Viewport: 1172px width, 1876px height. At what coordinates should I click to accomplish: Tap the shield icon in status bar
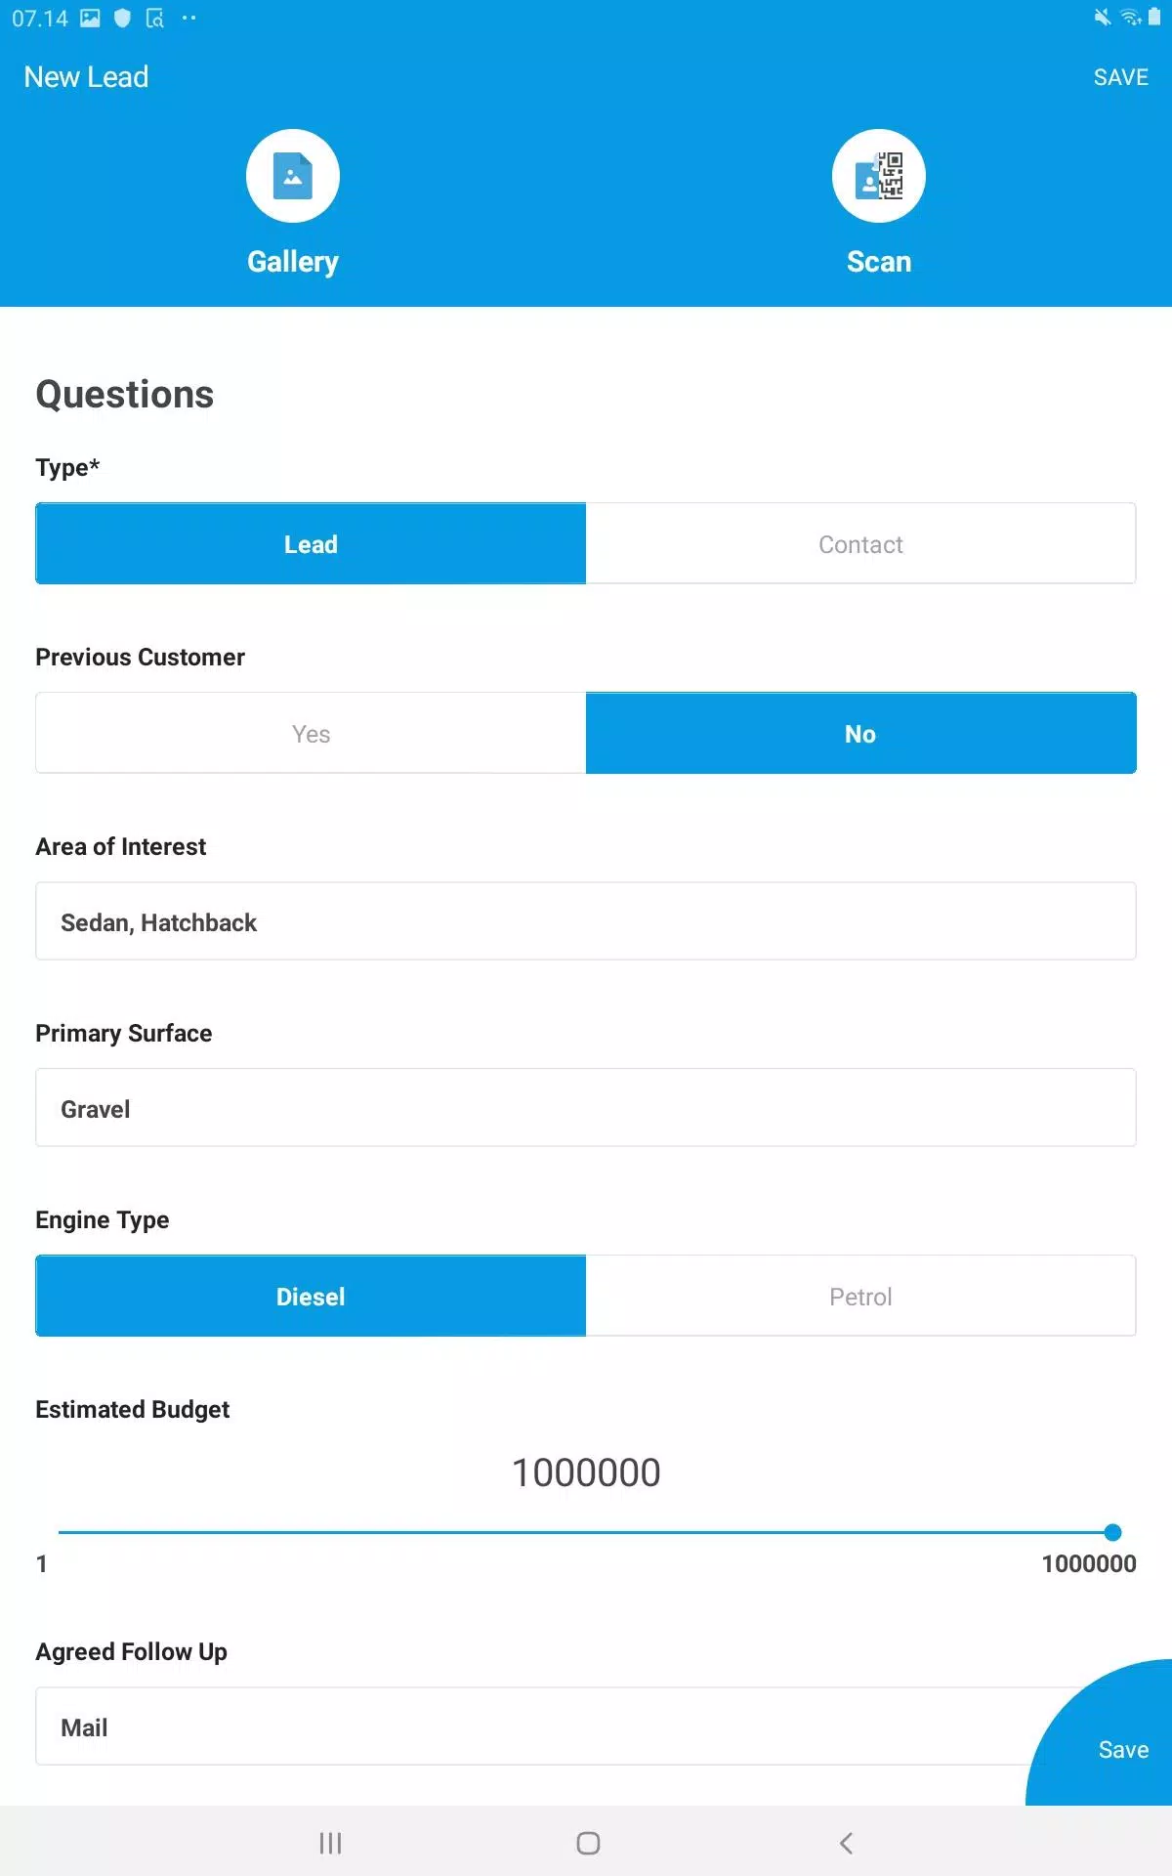pyautogui.click(x=122, y=18)
